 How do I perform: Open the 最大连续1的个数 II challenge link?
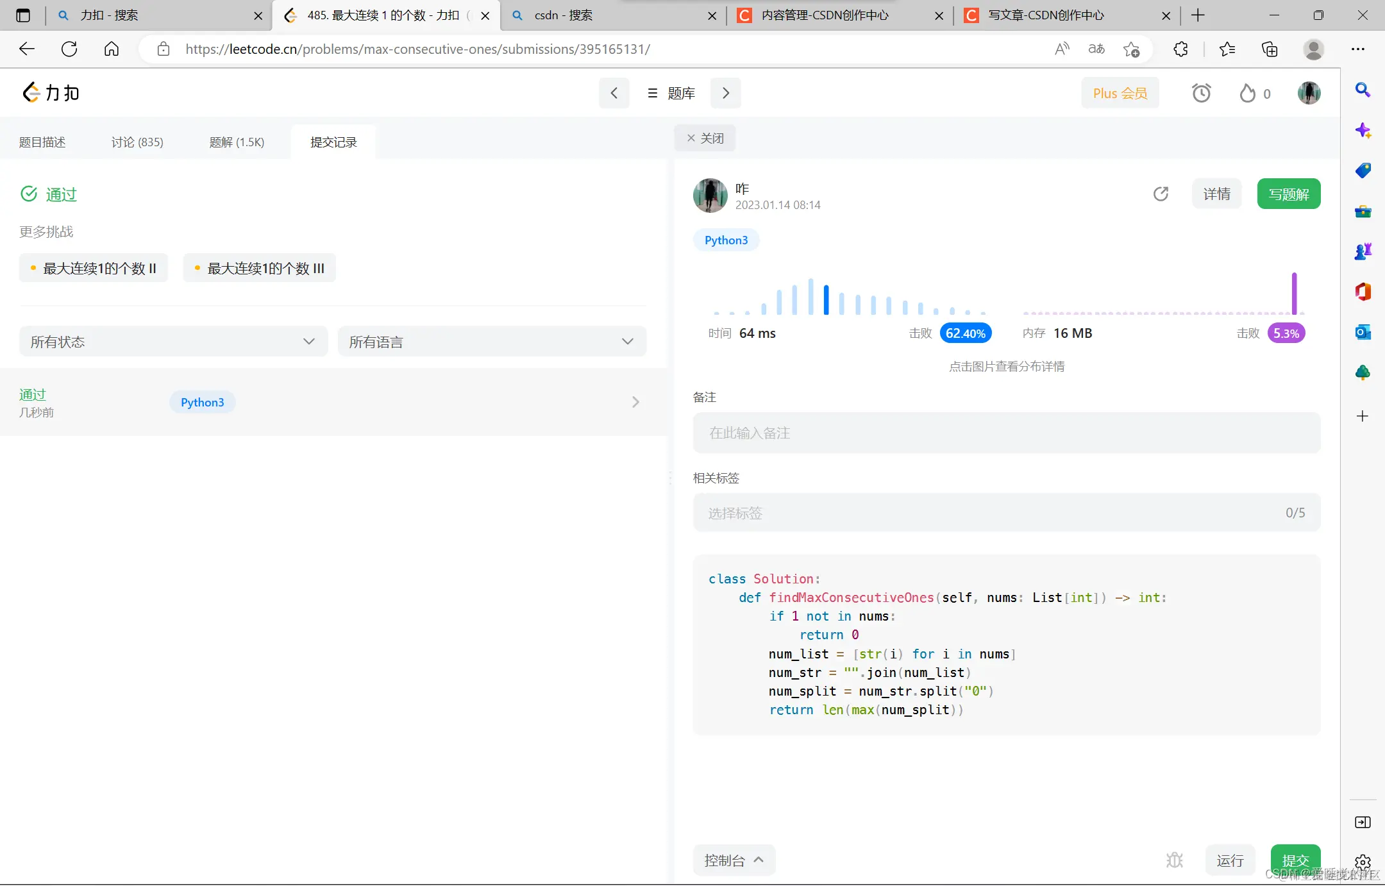coord(94,269)
